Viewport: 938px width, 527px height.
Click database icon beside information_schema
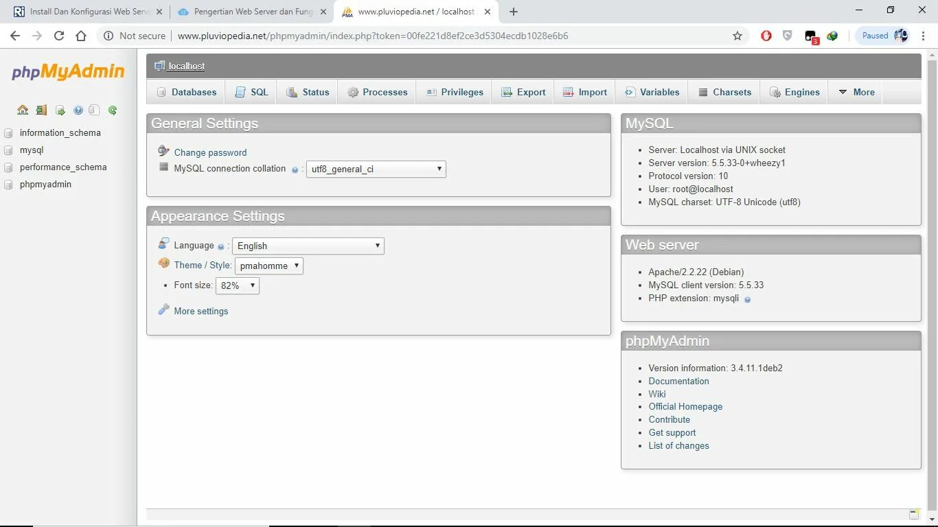[x=8, y=133]
